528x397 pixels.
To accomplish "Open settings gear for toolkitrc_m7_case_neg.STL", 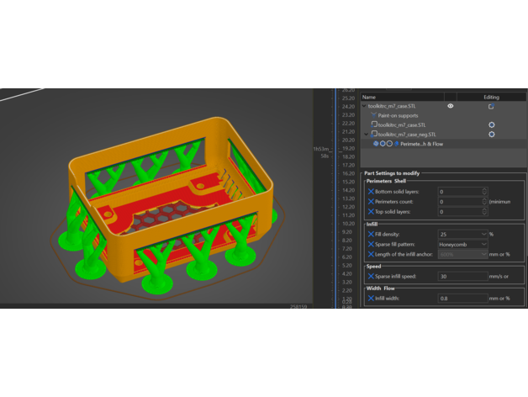I will (491, 134).
